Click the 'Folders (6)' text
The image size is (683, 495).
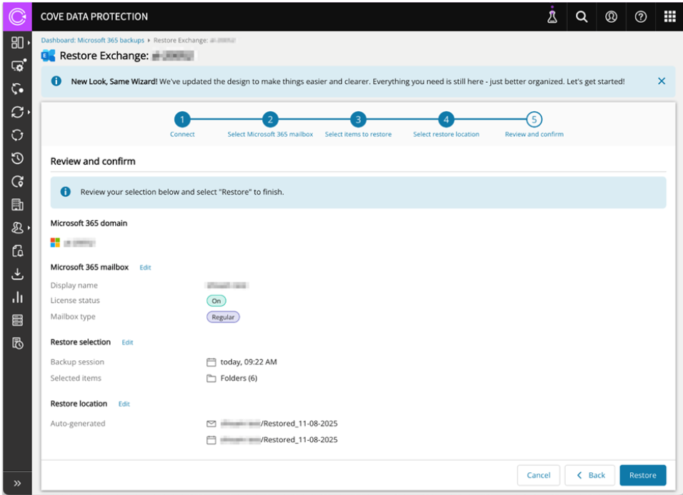[x=239, y=379]
